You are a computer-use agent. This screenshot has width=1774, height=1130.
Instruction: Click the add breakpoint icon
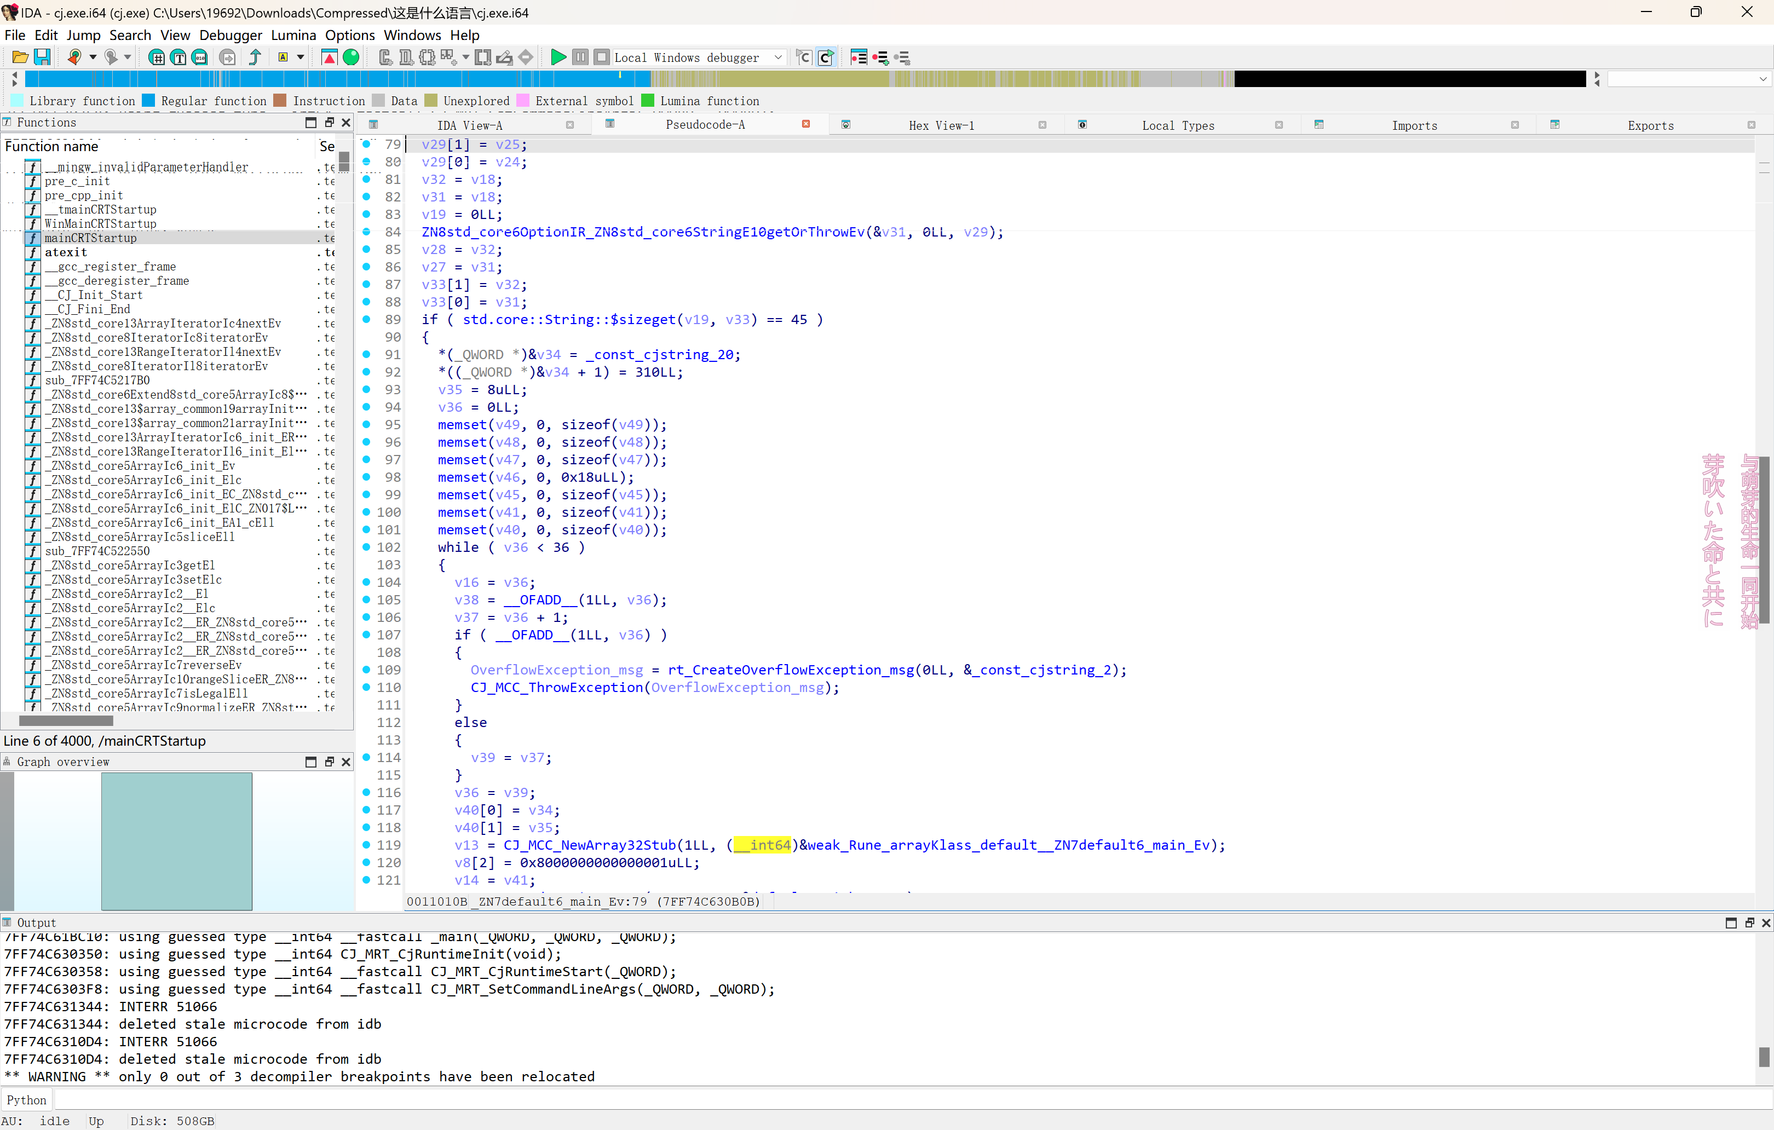tap(880, 57)
